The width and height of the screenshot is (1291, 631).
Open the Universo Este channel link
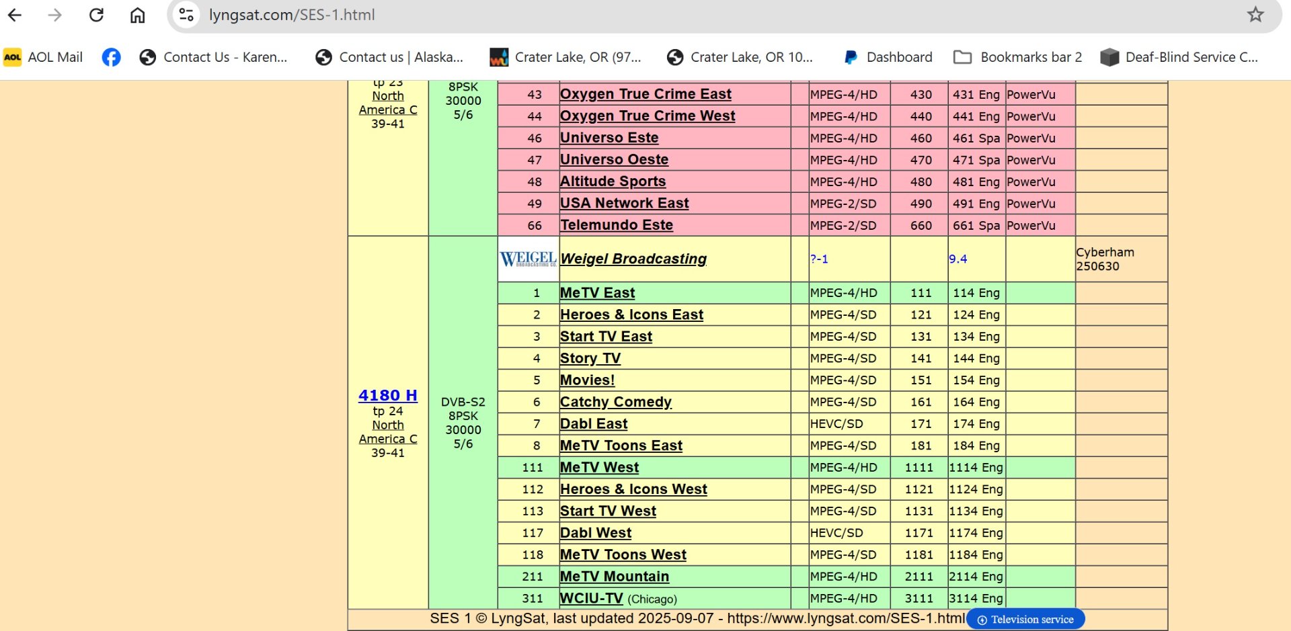609,138
